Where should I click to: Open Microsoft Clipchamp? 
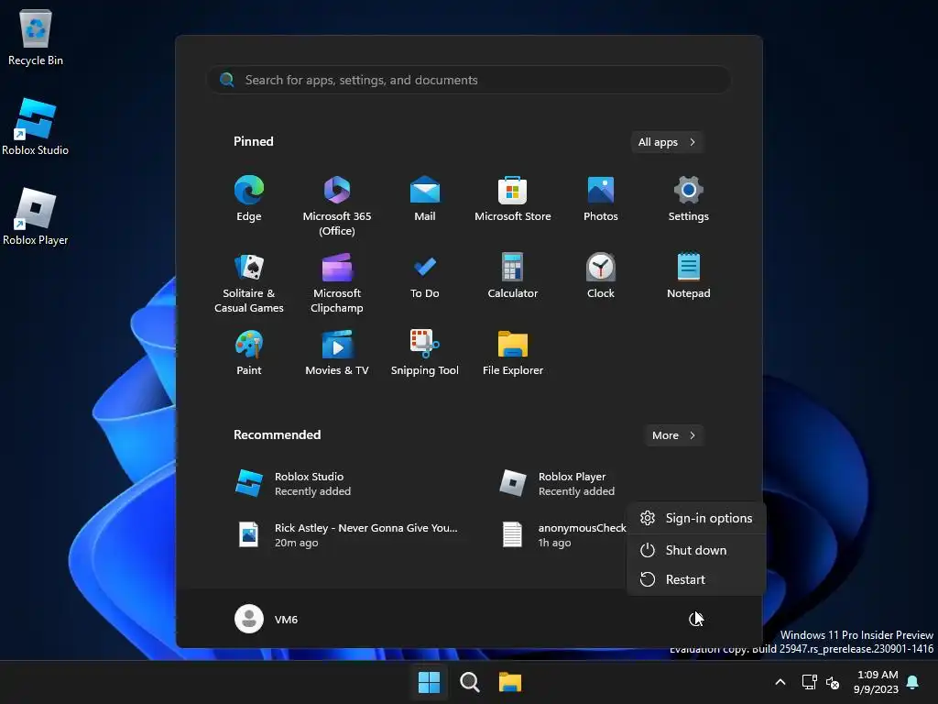(337, 283)
